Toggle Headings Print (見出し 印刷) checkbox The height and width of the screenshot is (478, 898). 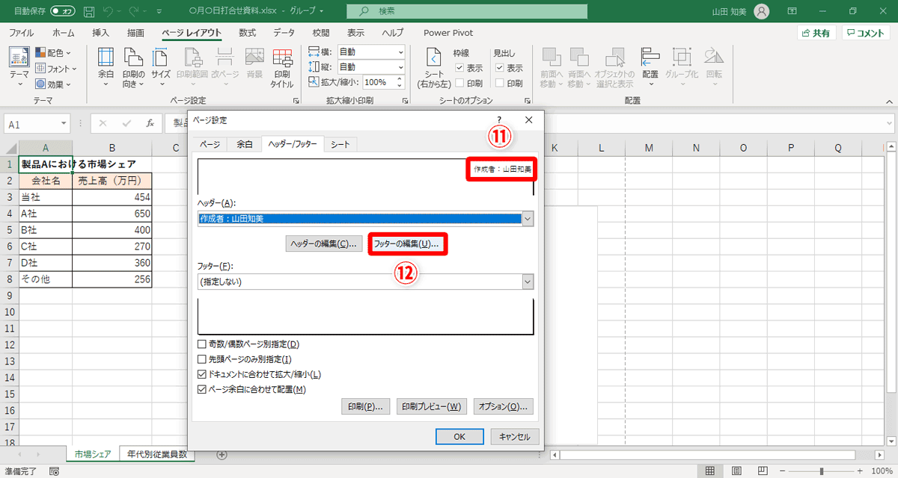[500, 83]
